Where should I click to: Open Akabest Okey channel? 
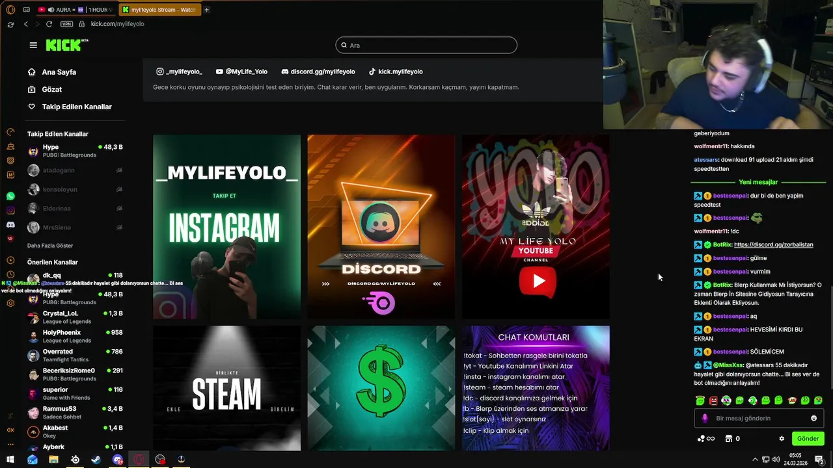(x=75, y=432)
